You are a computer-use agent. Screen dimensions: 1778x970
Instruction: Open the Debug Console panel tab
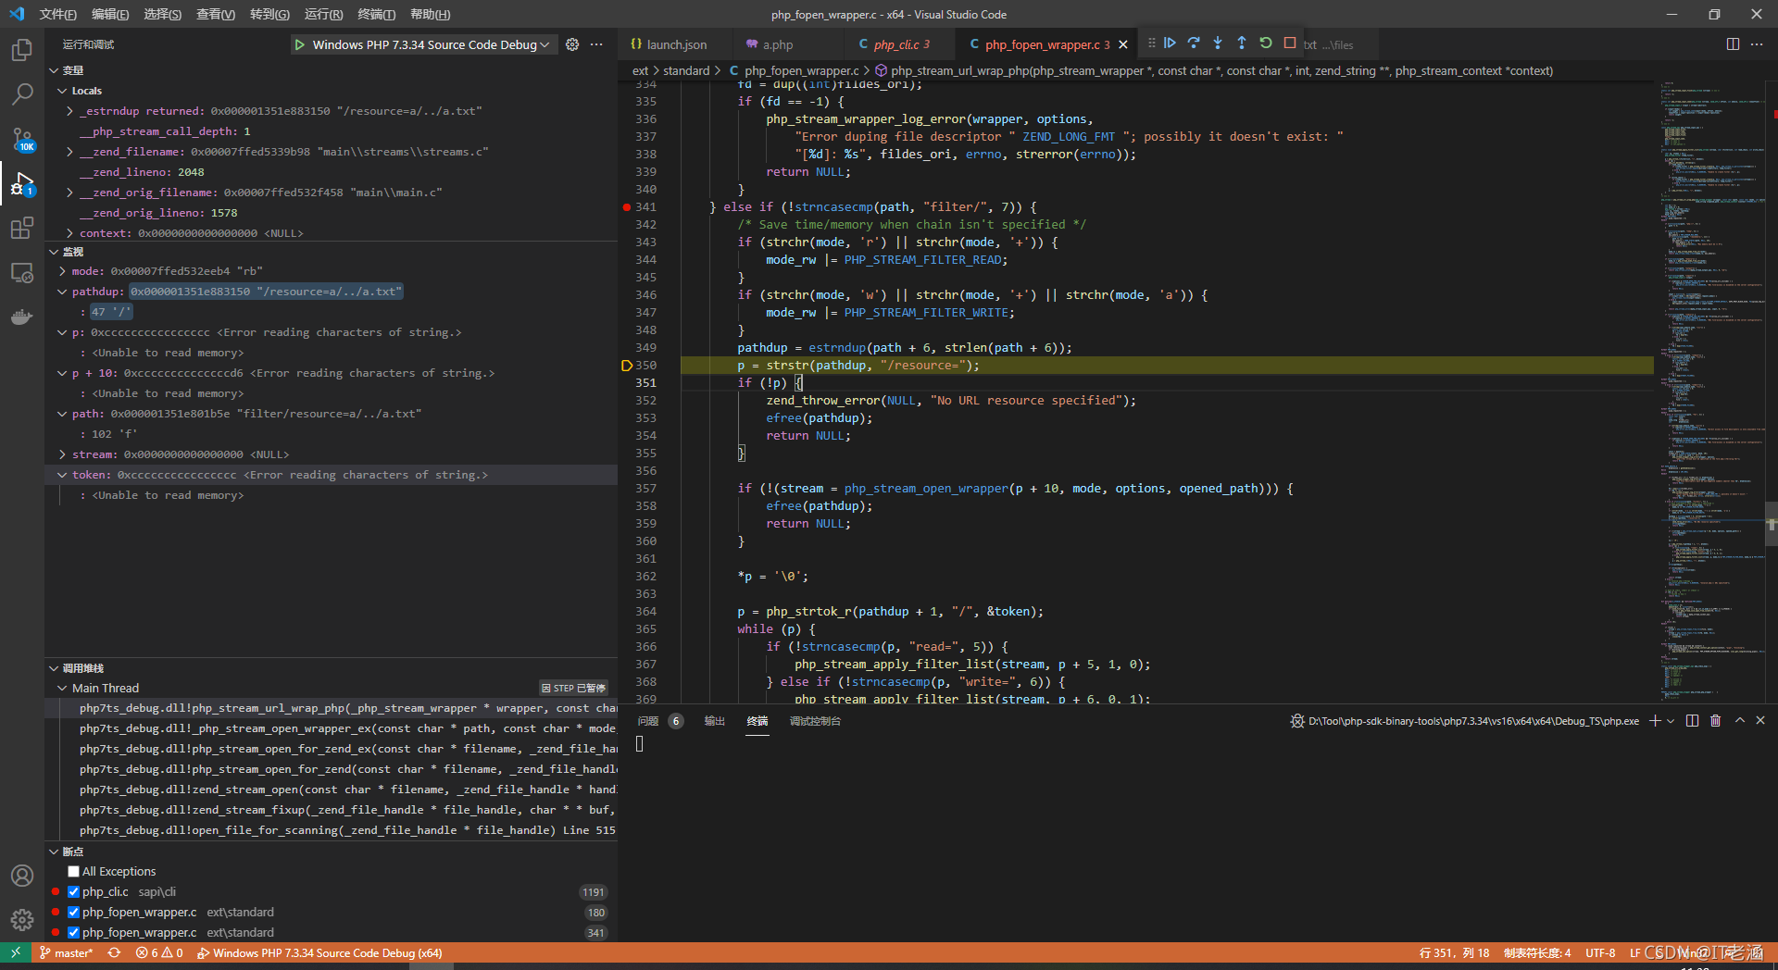815,721
